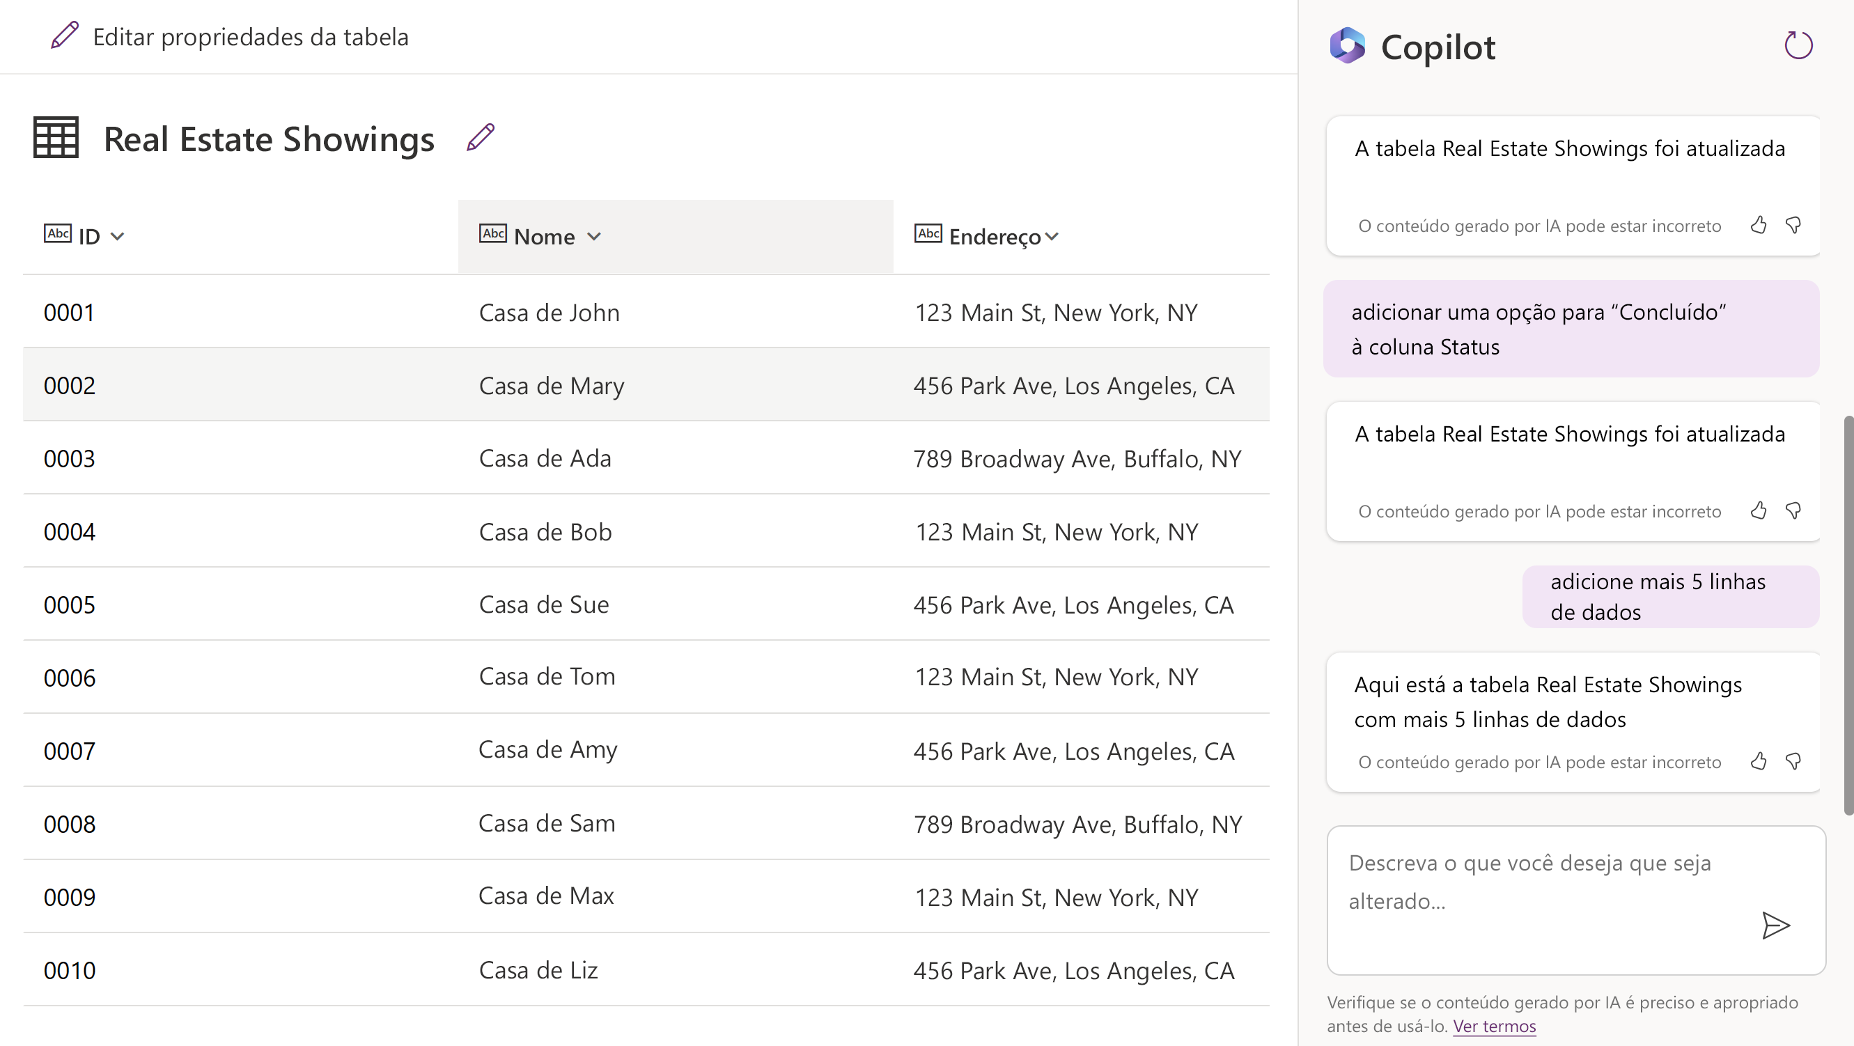Dislike the 'mais 5 linhas' response
This screenshot has width=1854, height=1046.
[1793, 761]
